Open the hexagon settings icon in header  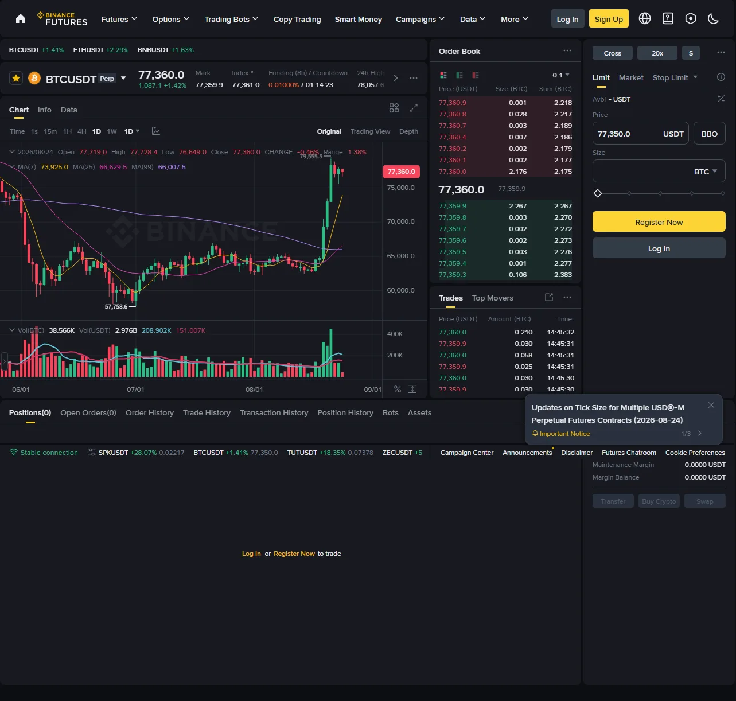(x=691, y=18)
